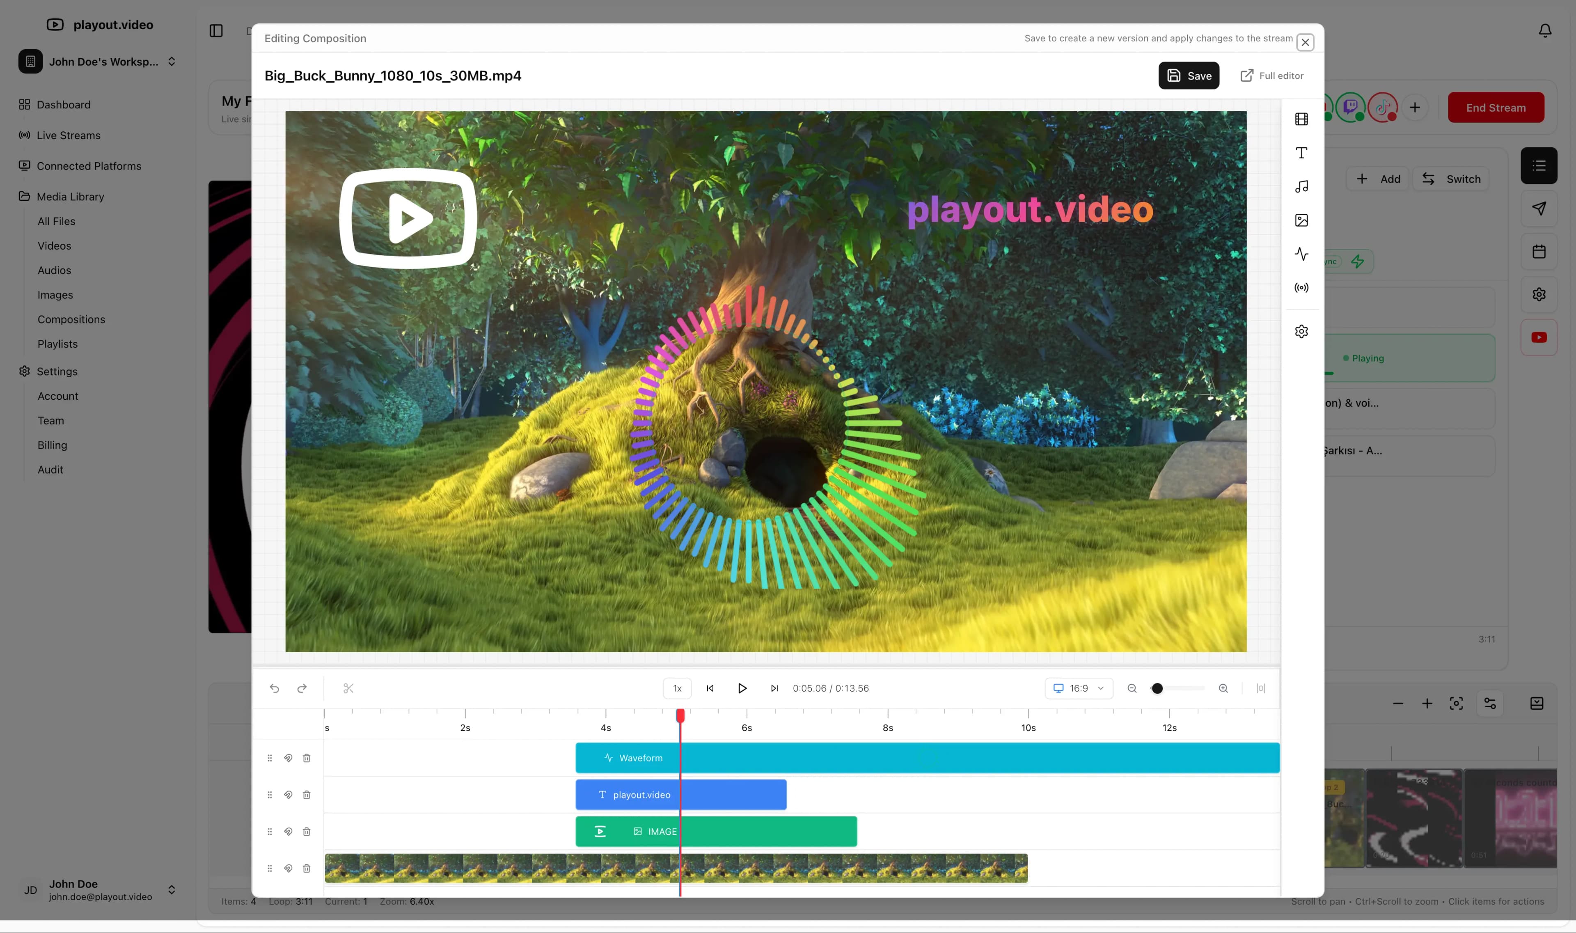Toggle the link icon on the Waveform track
1576x933 pixels.
[x=289, y=758]
